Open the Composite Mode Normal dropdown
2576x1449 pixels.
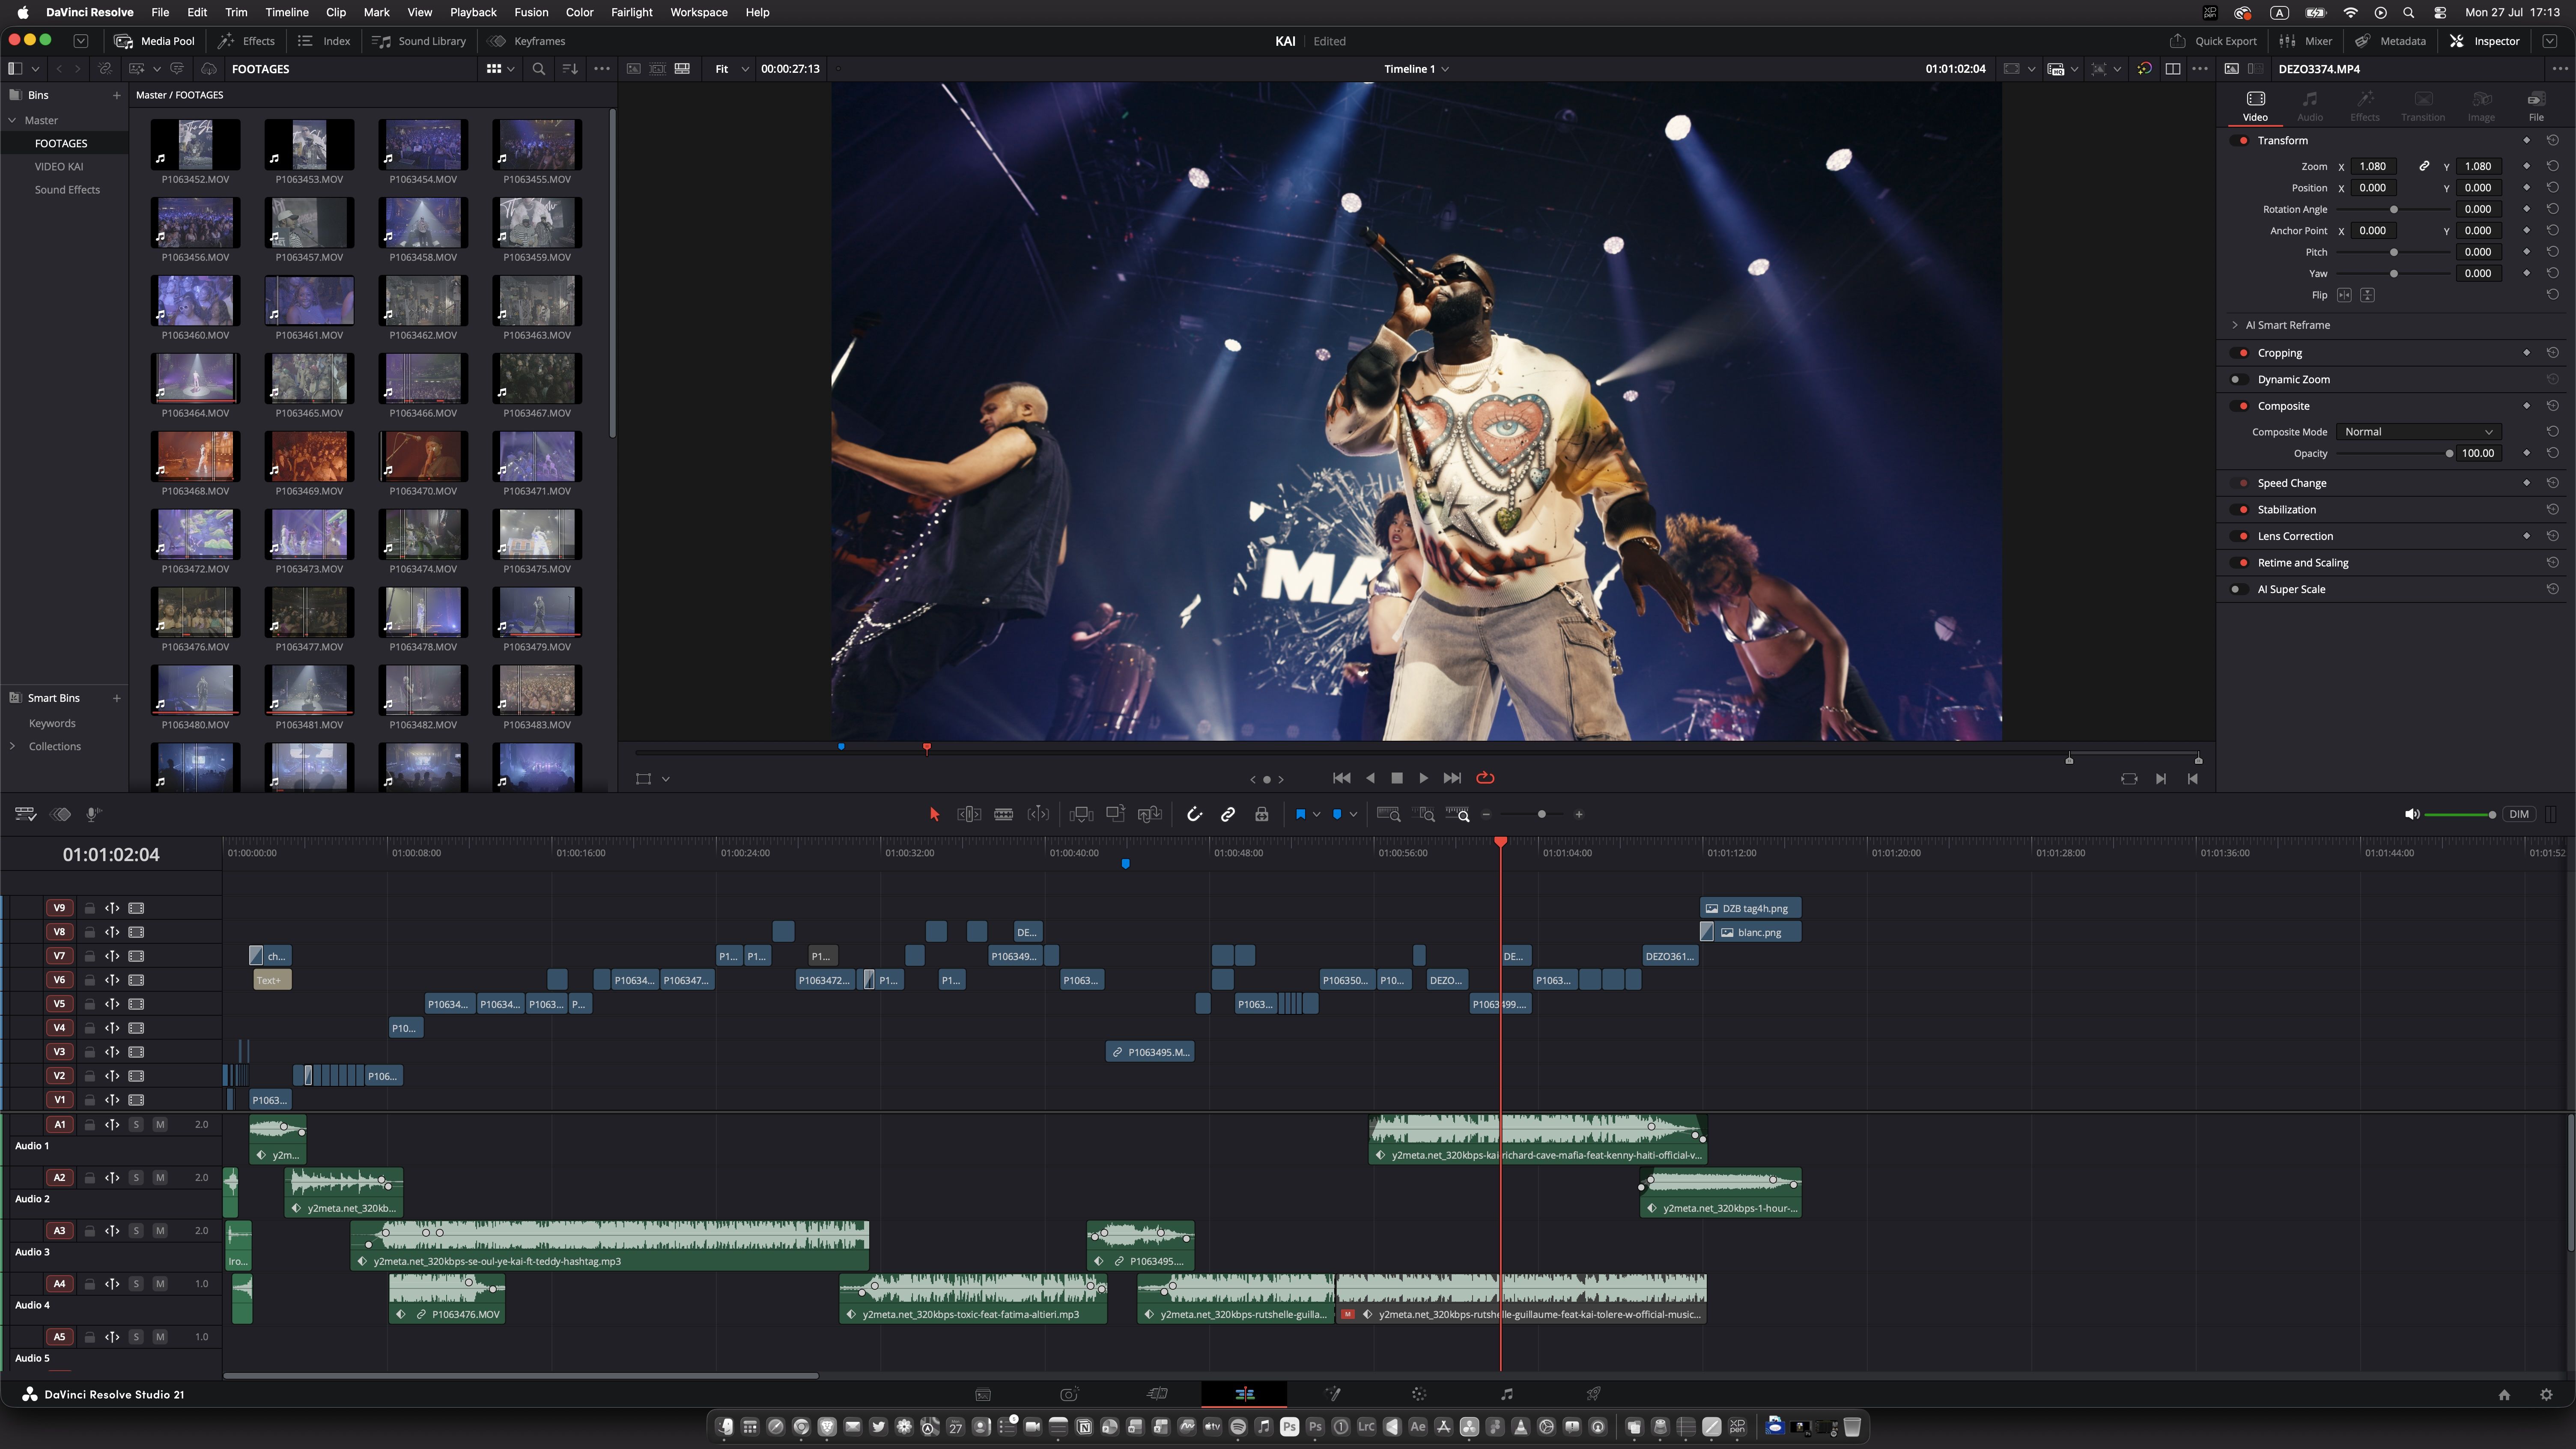(x=2418, y=432)
